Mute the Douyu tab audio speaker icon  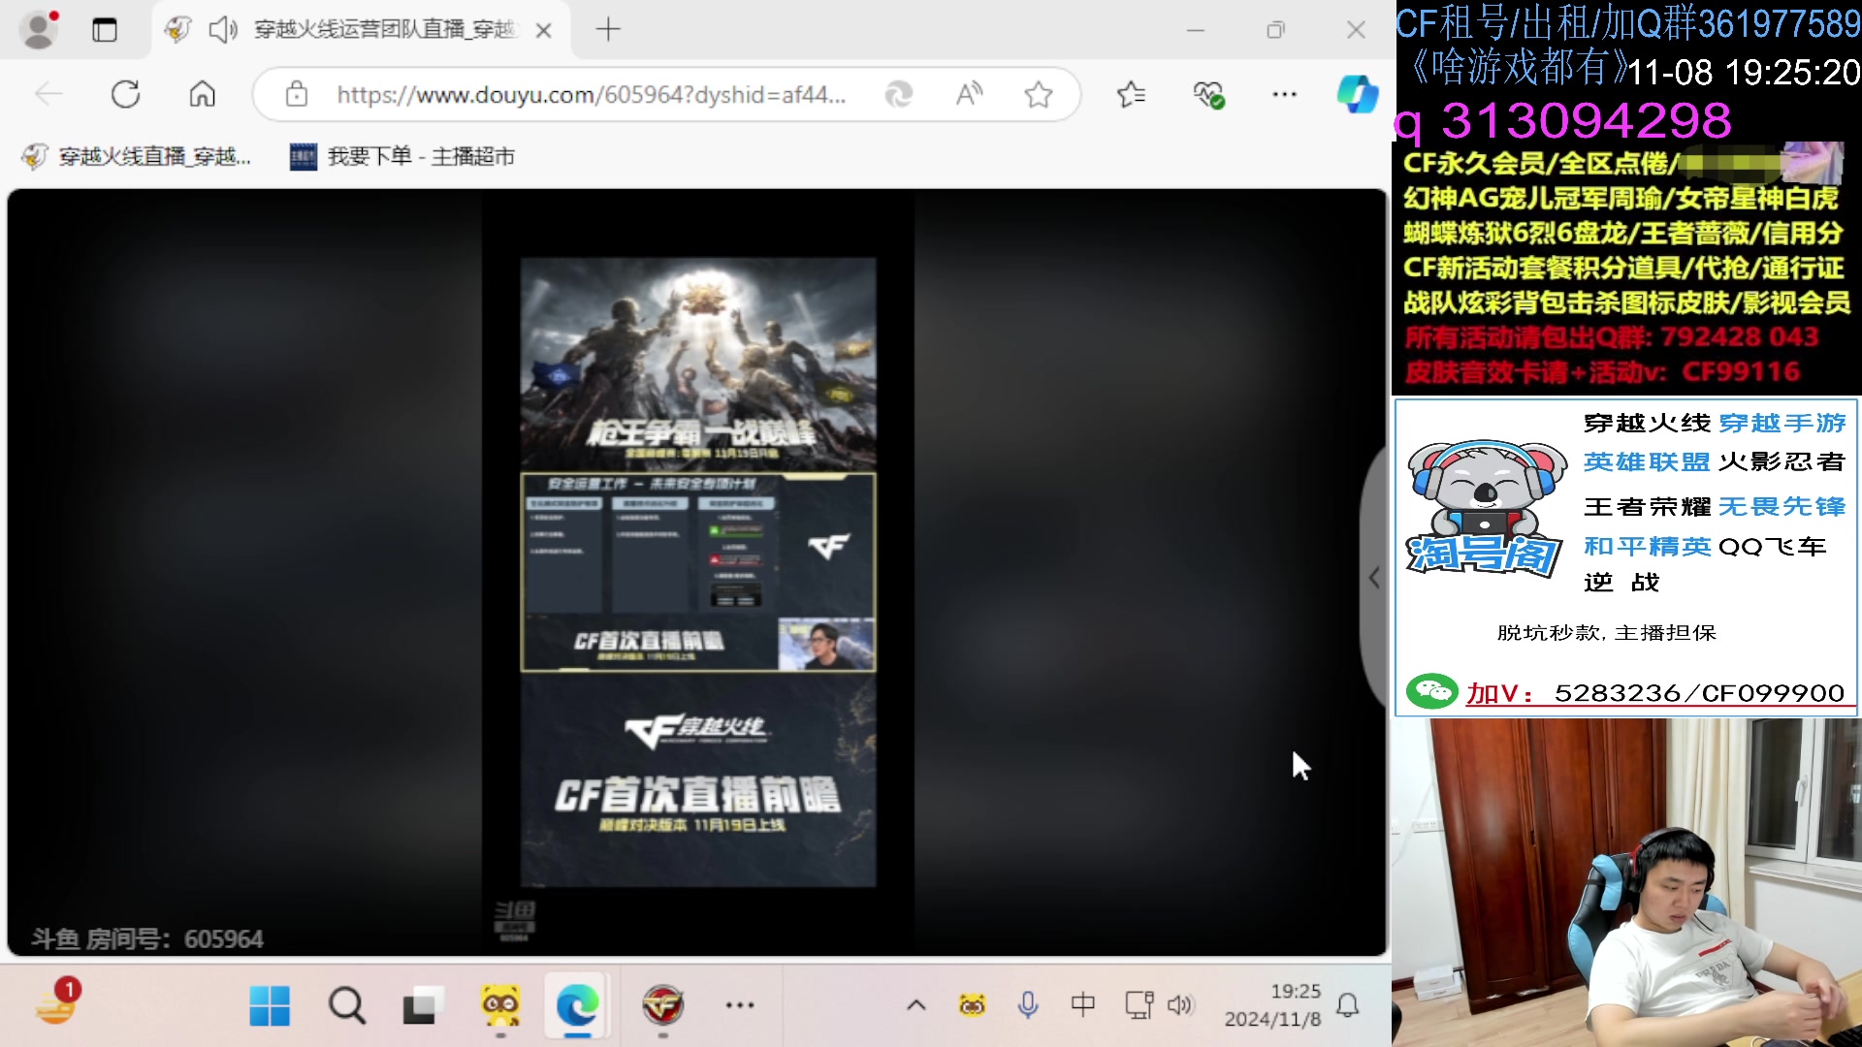(223, 30)
